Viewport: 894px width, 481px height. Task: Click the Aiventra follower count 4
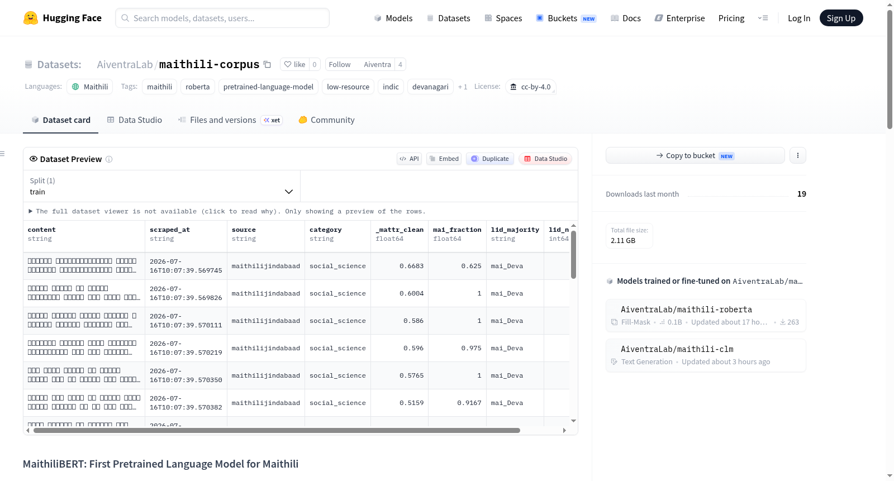point(400,64)
